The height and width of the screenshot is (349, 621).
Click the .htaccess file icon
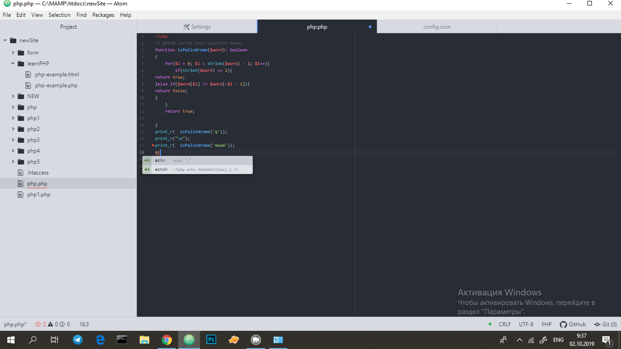(20, 173)
